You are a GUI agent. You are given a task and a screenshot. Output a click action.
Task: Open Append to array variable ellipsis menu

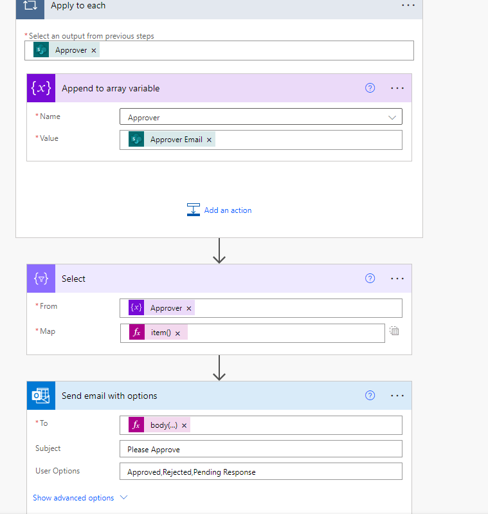pos(397,88)
